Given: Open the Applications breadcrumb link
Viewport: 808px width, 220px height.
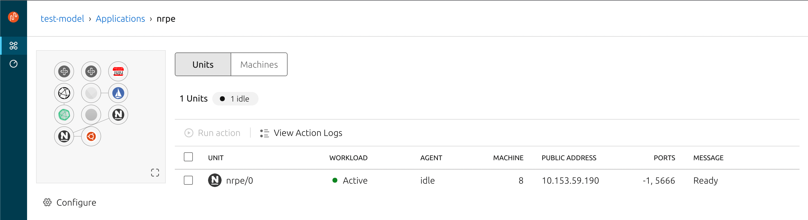Looking at the screenshot, I should (x=120, y=19).
